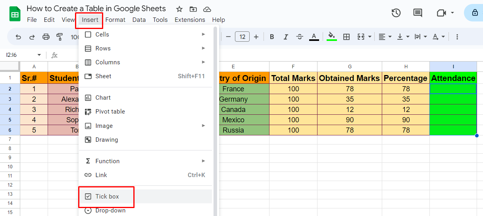Click the move to folder icon
The image size is (483, 216).
pyautogui.click(x=193, y=9)
